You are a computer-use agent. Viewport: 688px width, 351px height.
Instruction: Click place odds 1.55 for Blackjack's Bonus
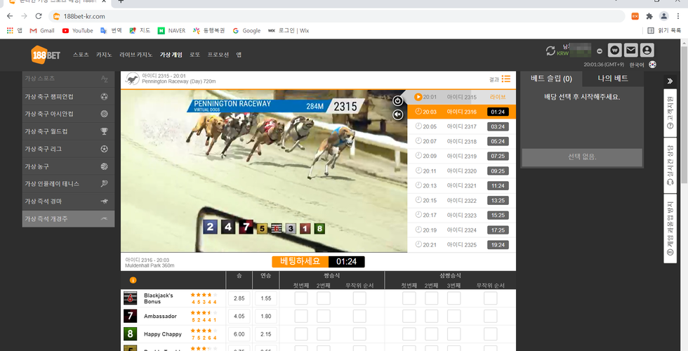[x=266, y=298]
